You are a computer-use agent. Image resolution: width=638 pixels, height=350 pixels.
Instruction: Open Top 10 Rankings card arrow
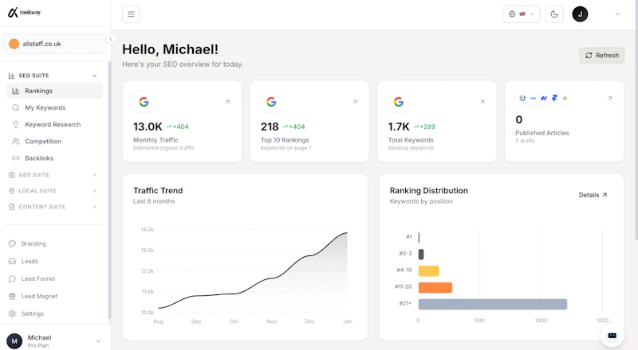click(355, 102)
